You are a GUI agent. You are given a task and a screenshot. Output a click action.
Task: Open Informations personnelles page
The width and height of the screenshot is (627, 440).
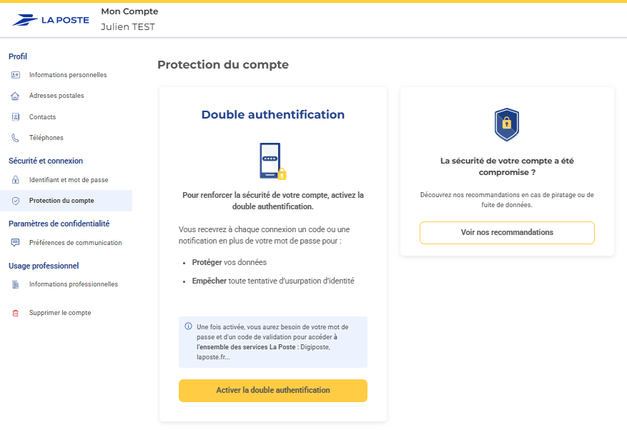coord(68,75)
